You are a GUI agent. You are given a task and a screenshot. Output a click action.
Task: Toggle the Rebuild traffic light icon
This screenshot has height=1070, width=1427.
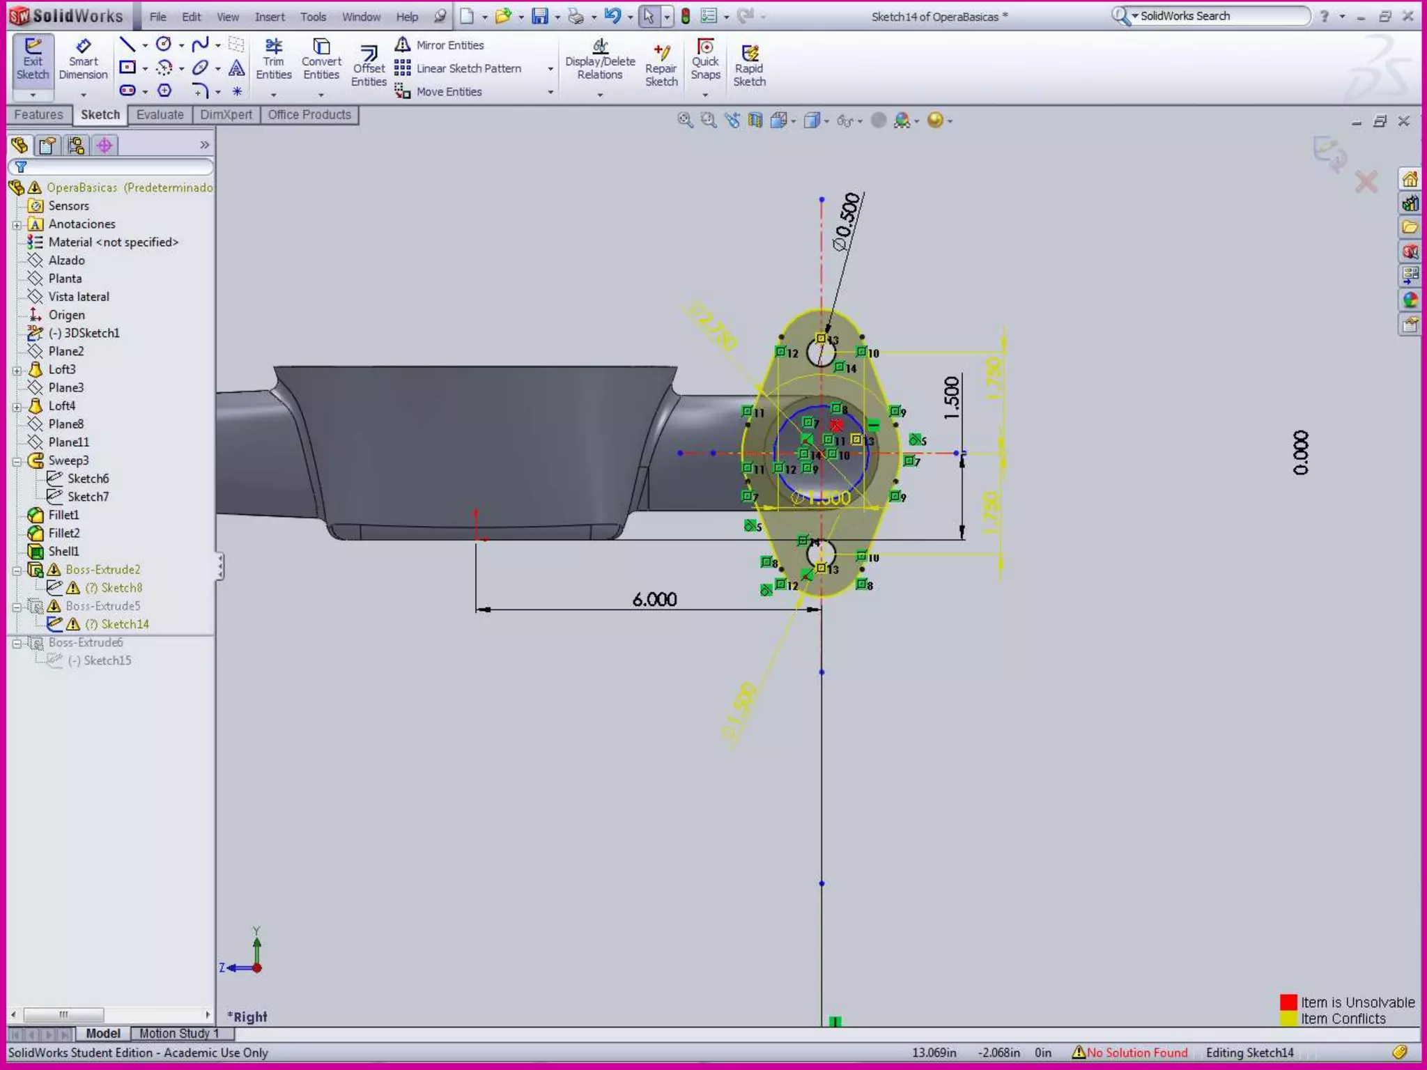686,16
